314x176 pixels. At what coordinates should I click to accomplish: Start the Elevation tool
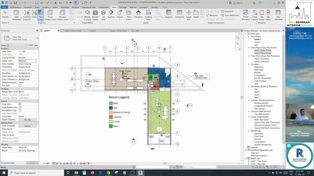click(138, 14)
